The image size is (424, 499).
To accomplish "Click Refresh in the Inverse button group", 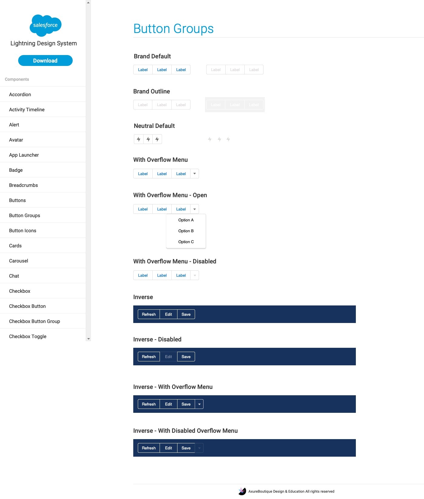I will click(149, 315).
